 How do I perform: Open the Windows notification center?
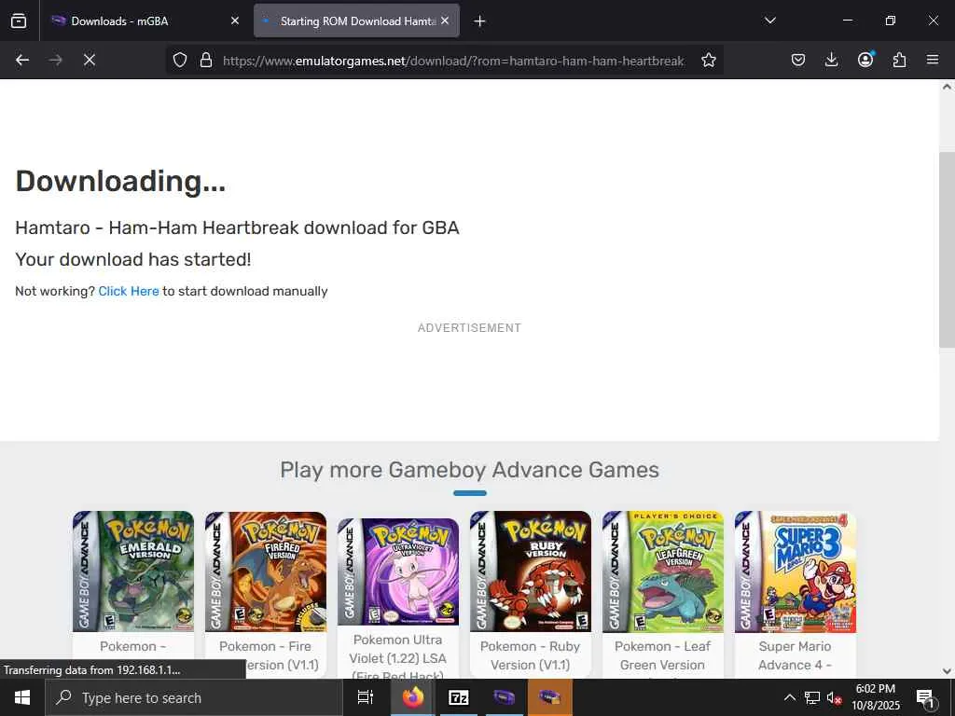tap(926, 698)
